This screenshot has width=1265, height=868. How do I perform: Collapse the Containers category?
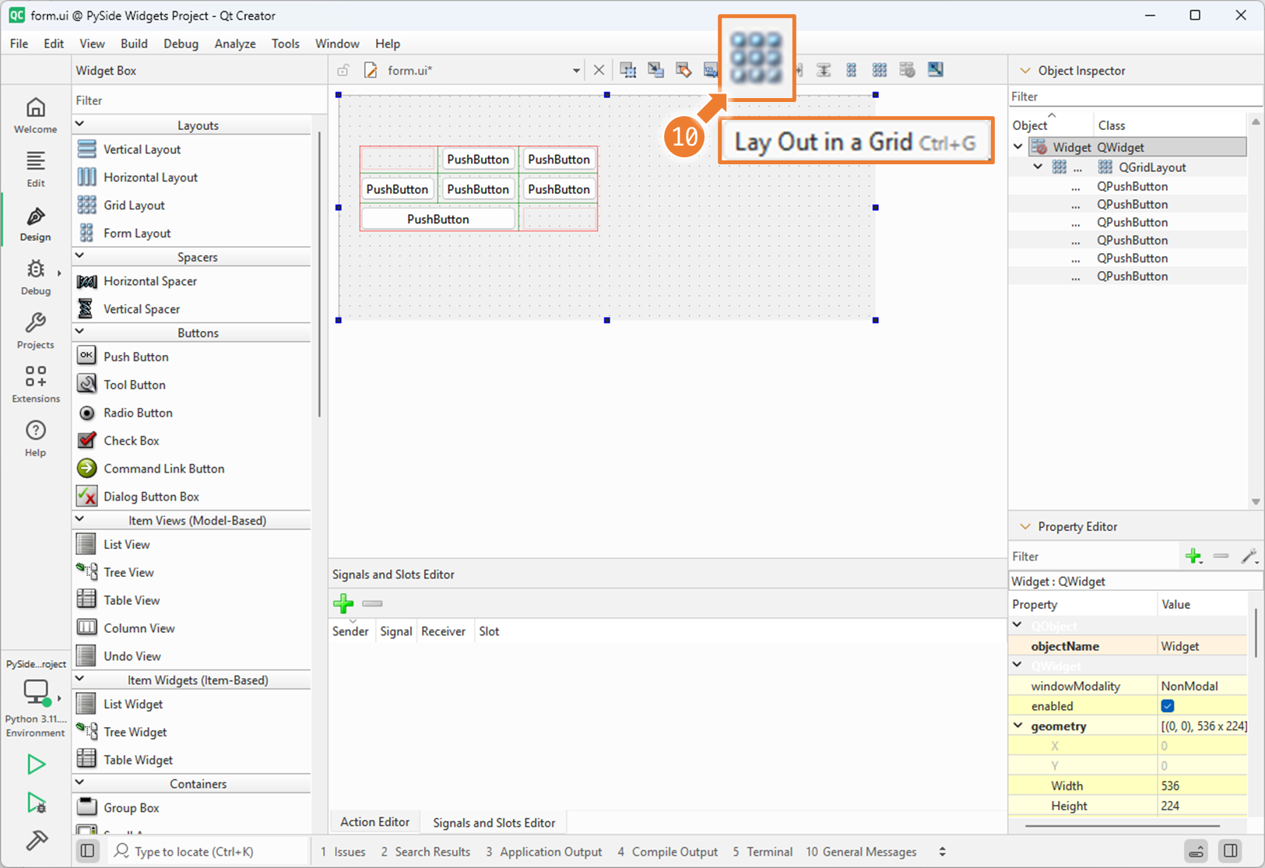pyautogui.click(x=80, y=783)
